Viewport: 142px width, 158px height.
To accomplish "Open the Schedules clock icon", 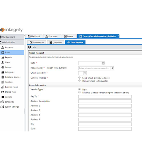I will coord(3,102).
